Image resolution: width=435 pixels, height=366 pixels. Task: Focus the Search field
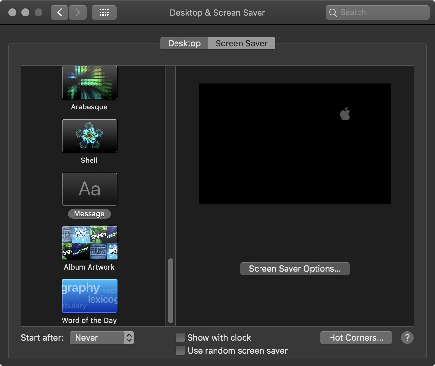coord(378,12)
